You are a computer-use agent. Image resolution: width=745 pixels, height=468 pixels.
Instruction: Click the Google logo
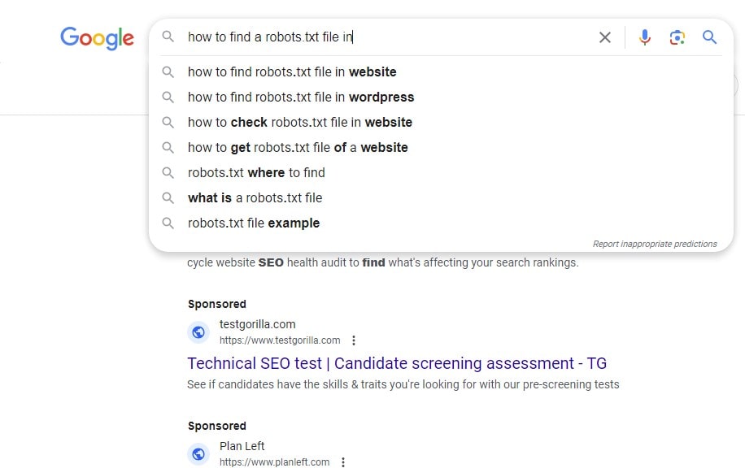(97, 38)
